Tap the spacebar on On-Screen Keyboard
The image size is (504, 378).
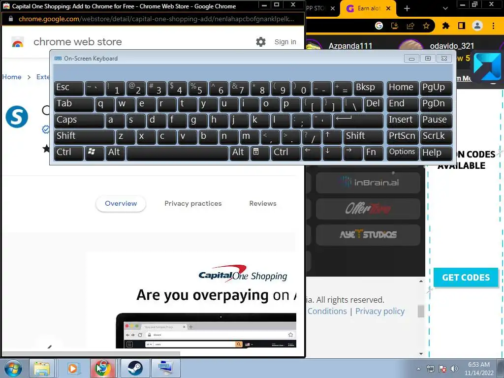pyautogui.click(x=177, y=153)
